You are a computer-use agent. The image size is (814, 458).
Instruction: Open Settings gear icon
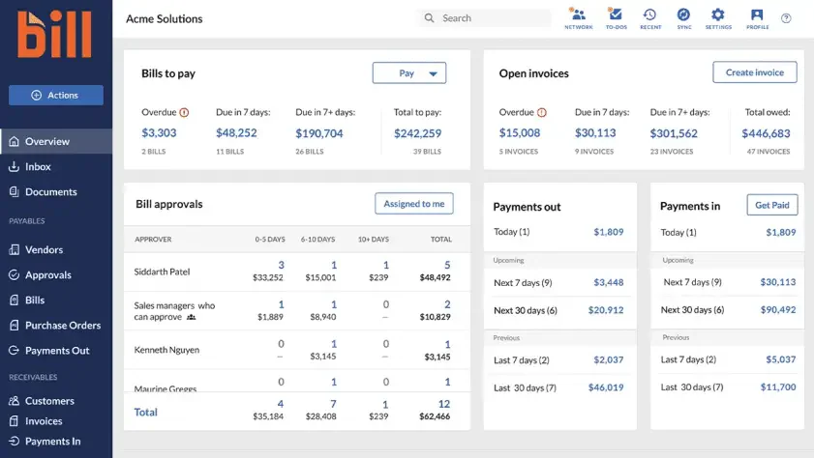pyautogui.click(x=718, y=18)
